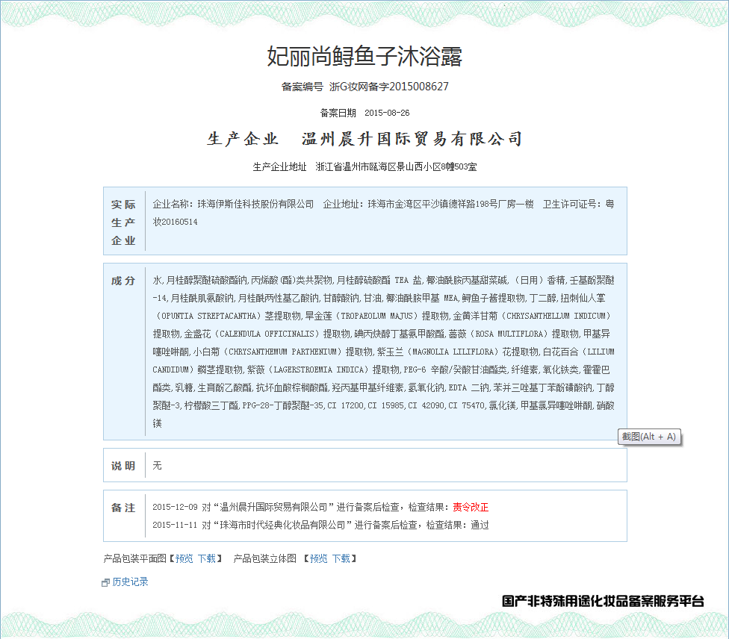Click the Latin name MAGNOLIA LILIFLORA
The height and width of the screenshot is (639, 729).
pos(453,352)
